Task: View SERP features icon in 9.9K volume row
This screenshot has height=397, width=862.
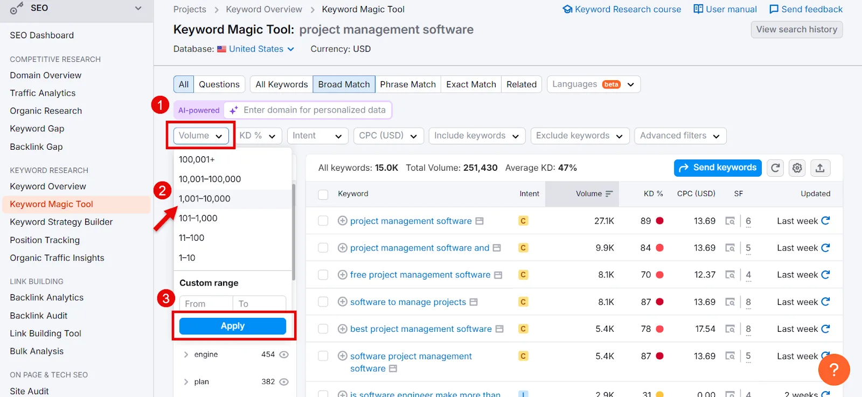Action: click(730, 248)
